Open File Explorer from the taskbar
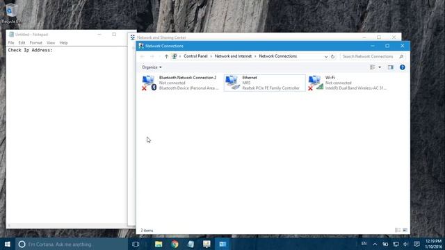 (159, 244)
